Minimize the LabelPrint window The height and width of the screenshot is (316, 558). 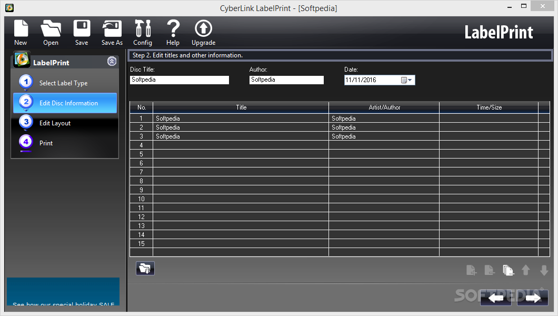pyautogui.click(x=510, y=7)
